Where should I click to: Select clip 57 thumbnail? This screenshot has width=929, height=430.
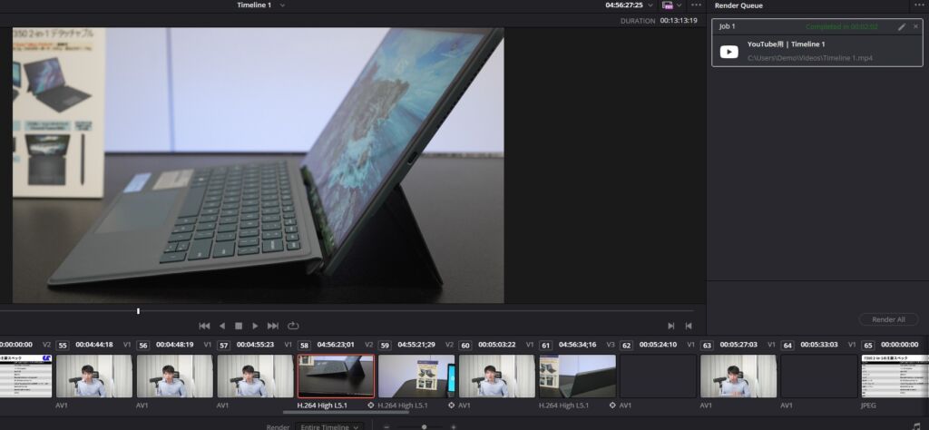click(x=255, y=376)
